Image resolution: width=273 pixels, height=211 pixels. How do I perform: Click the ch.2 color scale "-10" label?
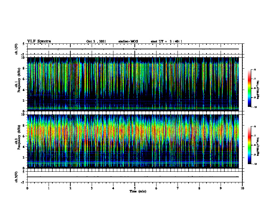pos(255,164)
